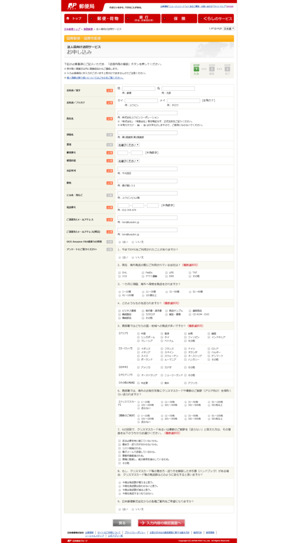The image size is (298, 543).
Task: Click the STEP 1 入力 indicator
Action: click(x=196, y=69)
